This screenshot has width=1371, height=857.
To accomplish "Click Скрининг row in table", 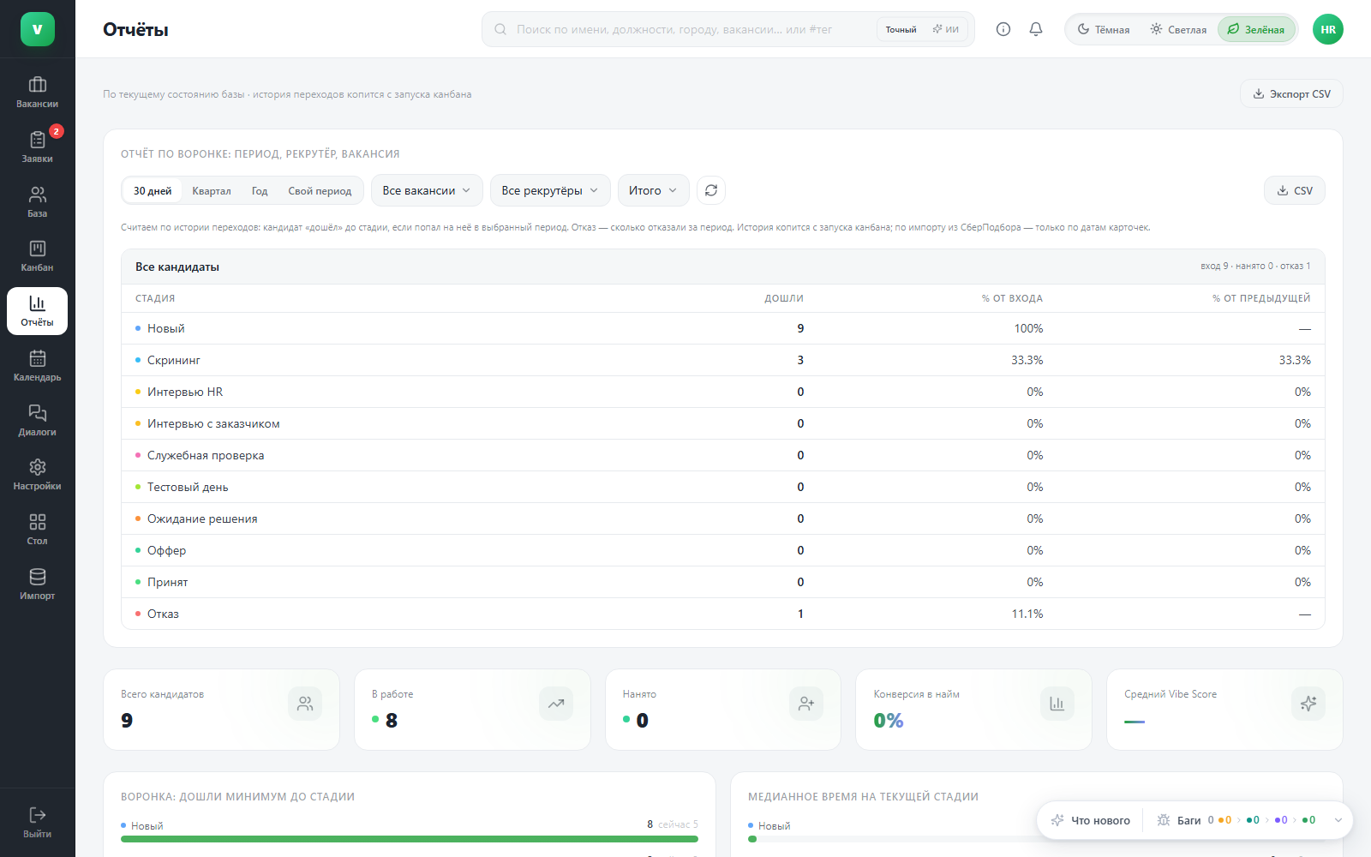I will [x=723, y=360].
